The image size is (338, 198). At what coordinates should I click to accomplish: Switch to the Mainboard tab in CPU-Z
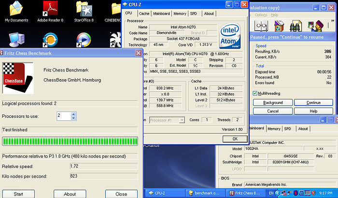coord(161,14)
